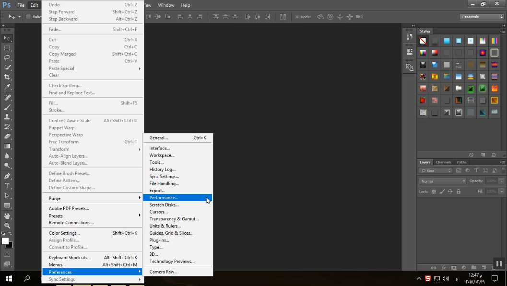Open the notification center icon
Screen dimensions: 507x286
[495, 278]
